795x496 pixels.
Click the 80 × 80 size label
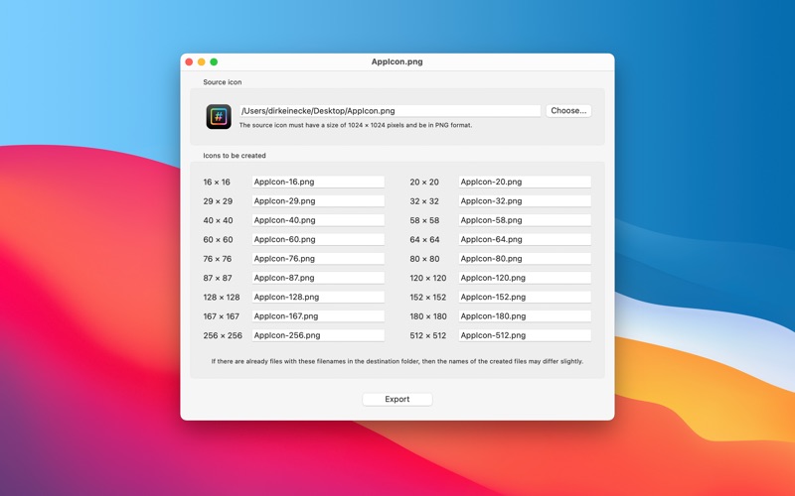click(424, 259)
